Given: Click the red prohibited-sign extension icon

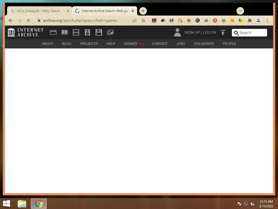Looking at the screenshot, I should [x=215, y=21].
